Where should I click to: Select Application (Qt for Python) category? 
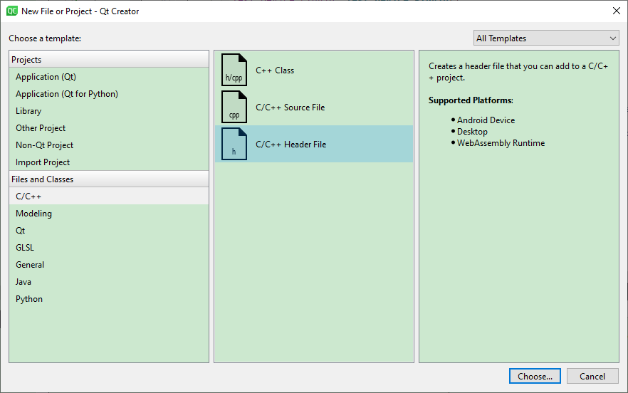tap(108, 94)
